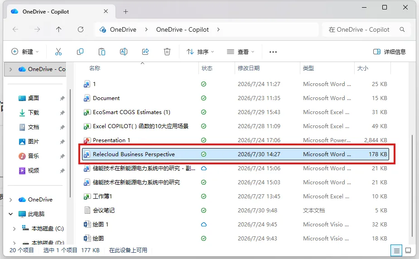Toggle the 详细信息 details pane

(390, 52)
